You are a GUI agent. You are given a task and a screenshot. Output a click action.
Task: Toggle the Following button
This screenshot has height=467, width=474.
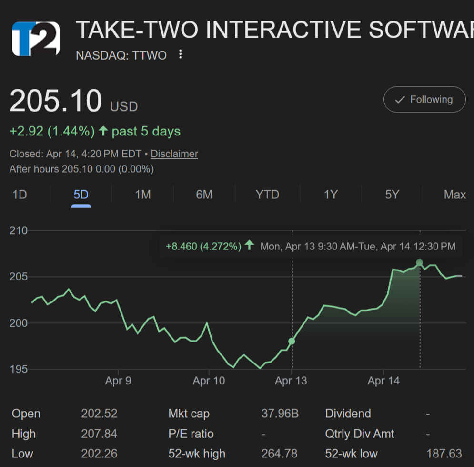tap(424, 100)
